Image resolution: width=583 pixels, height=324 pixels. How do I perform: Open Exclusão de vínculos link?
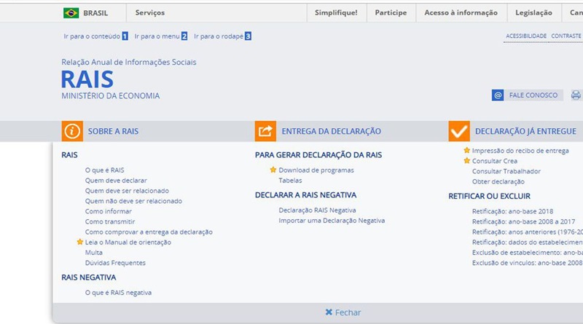coord(527,263)
